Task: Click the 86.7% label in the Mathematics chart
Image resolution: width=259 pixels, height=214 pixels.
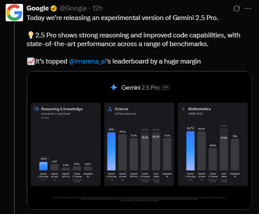Action: point(190,128)
